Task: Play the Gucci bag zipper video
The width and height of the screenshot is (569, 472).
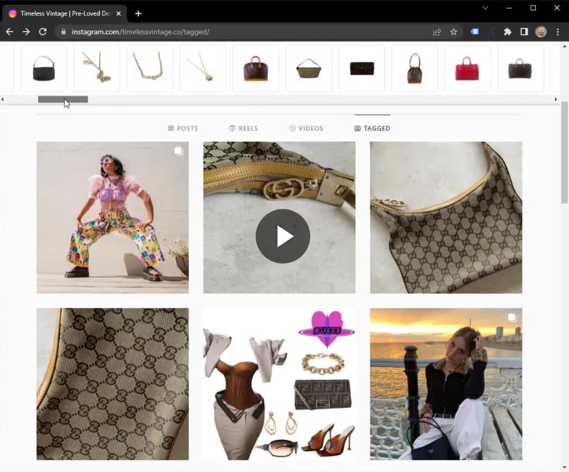Action: click(x=283, y=236)
